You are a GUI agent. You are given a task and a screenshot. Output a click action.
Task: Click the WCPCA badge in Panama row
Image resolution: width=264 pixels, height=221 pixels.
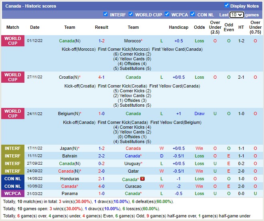tap(12, 194)
